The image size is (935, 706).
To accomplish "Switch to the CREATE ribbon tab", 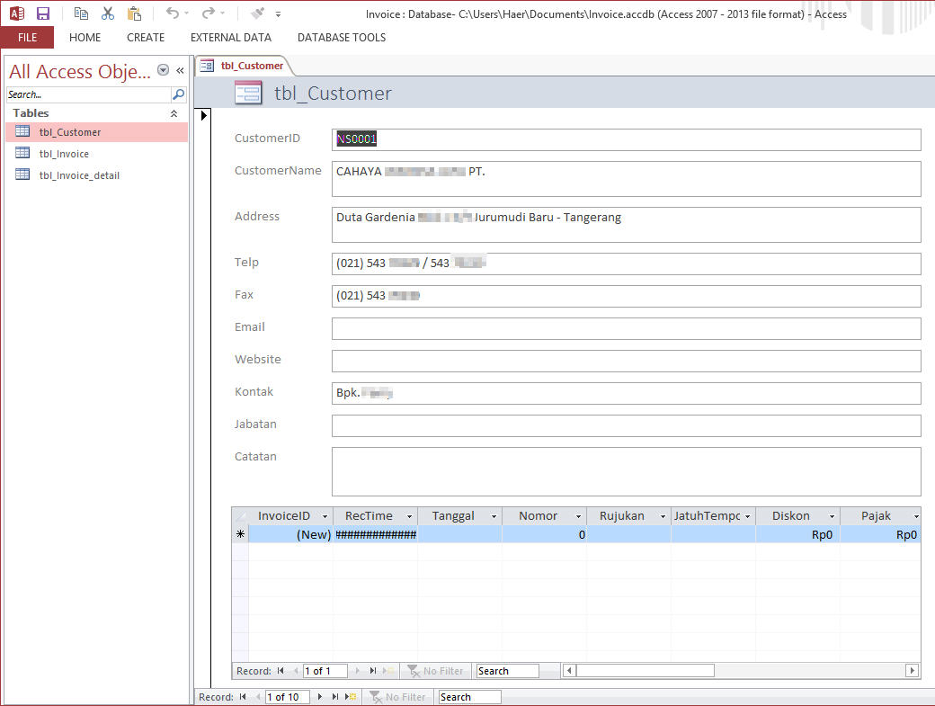I will 146,38.
